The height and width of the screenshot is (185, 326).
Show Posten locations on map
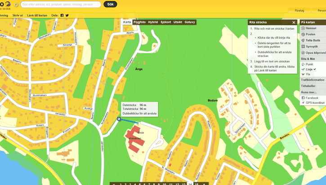tap(310, 34)
